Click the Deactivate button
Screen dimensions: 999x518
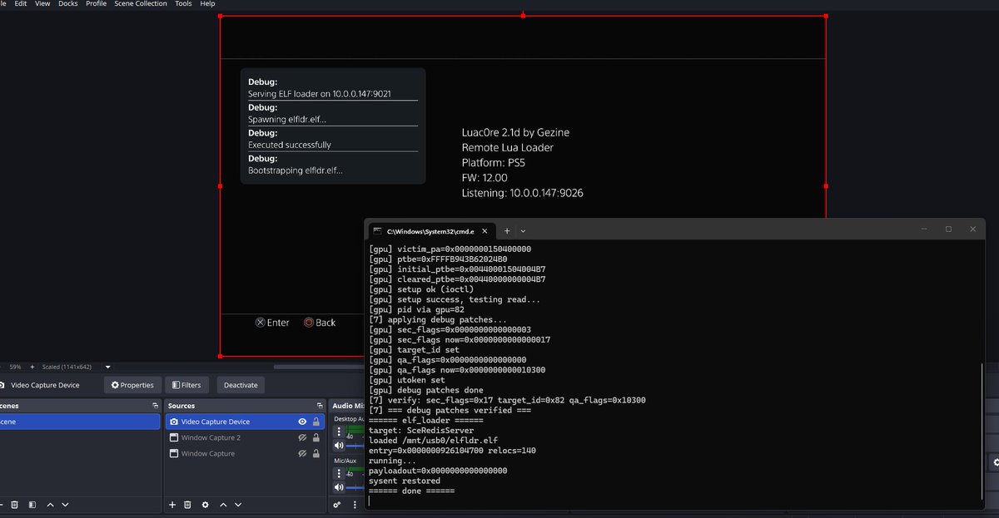pos(241,385)
